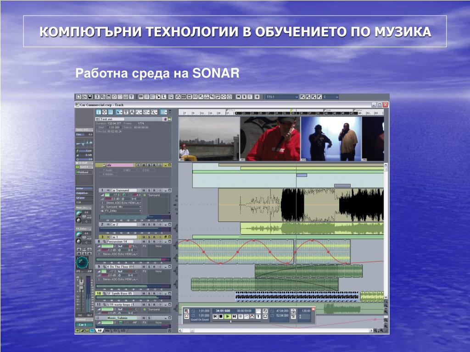
Task: Open the Console mixer view icon
Action: (x=179, y=97)
